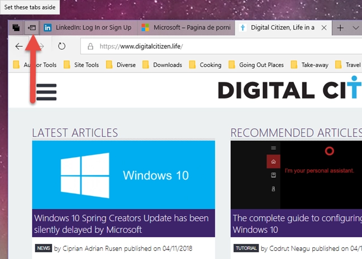Click the RECOMMENDED ARTICLES heading
The width and height of the screenshot is (362, 259).
(296, 133)
